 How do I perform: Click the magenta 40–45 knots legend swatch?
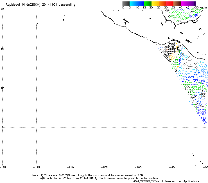[x=184, y=3]
